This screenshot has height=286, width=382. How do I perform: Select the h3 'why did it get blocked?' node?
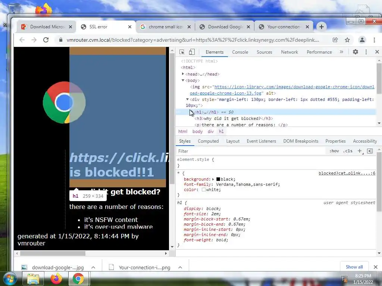234,118
